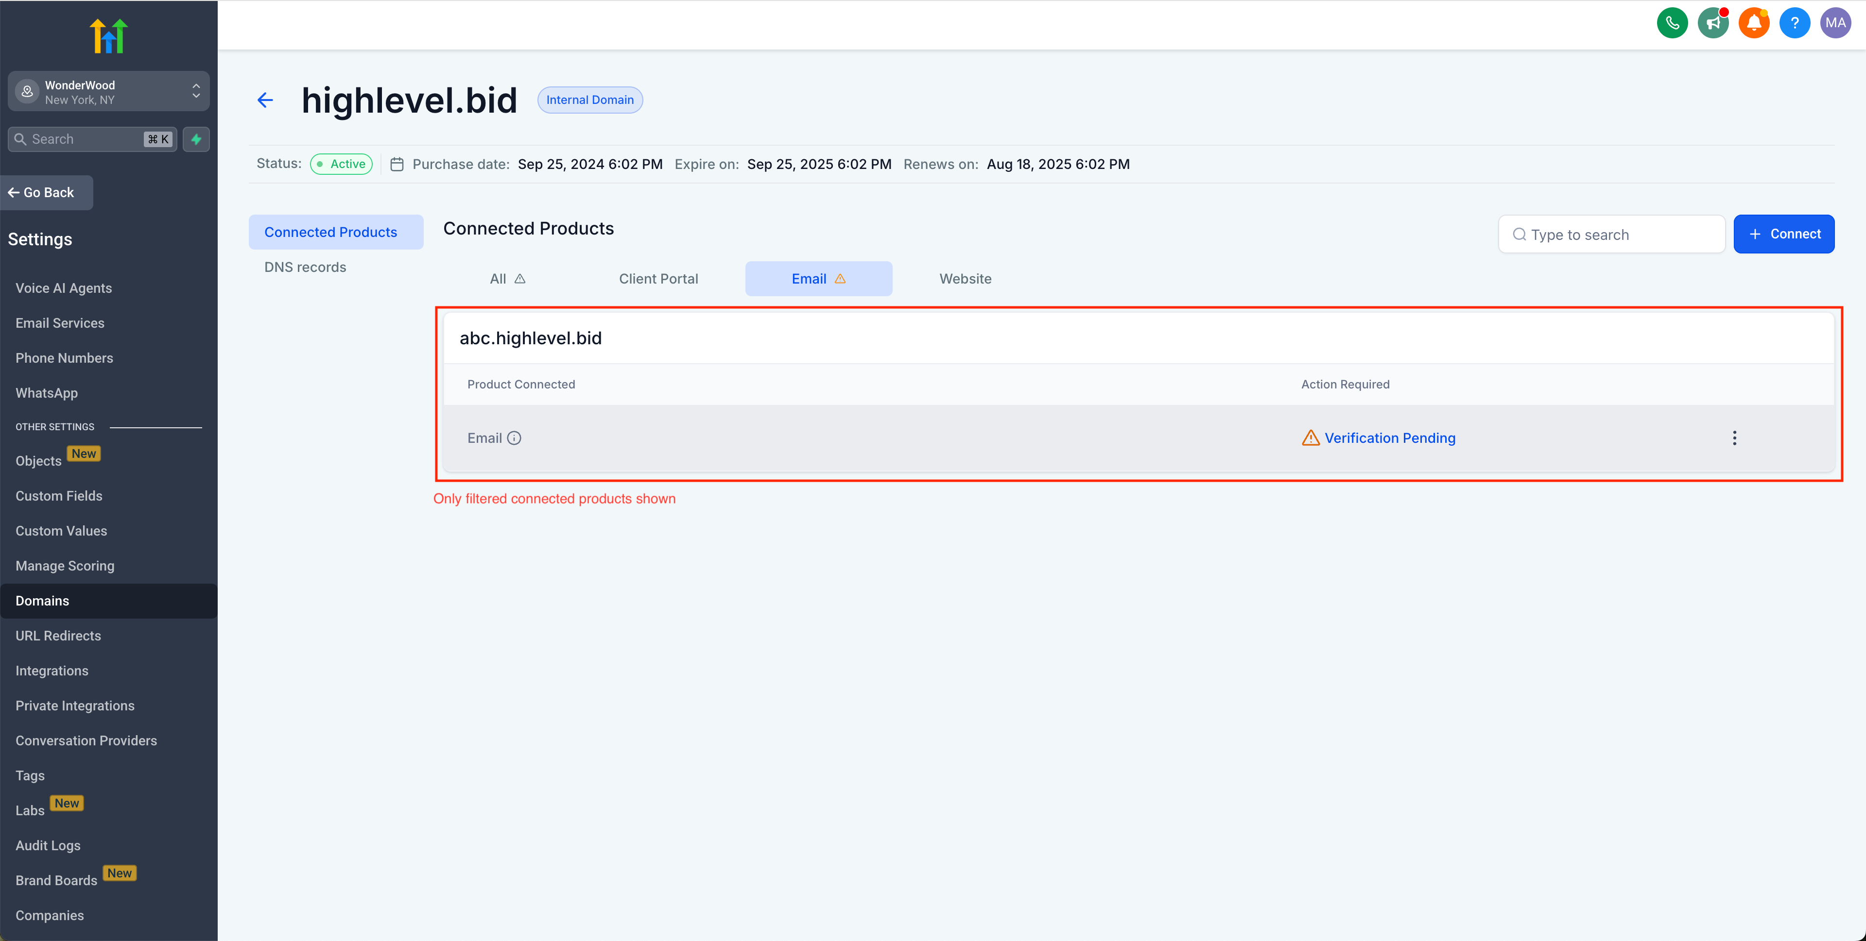Click the Action Required column header

[1345, 385]
